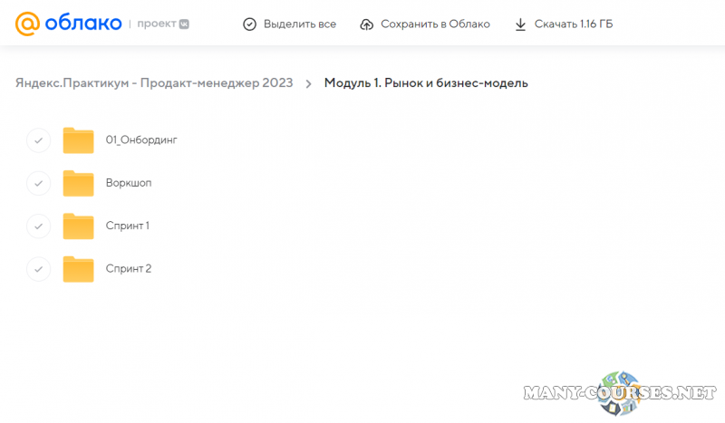Go to Яндекс.Практикум parent folder breadcrumb
Image resolution: width=725 pixels, height=423 pixels.
pos(154,83)
